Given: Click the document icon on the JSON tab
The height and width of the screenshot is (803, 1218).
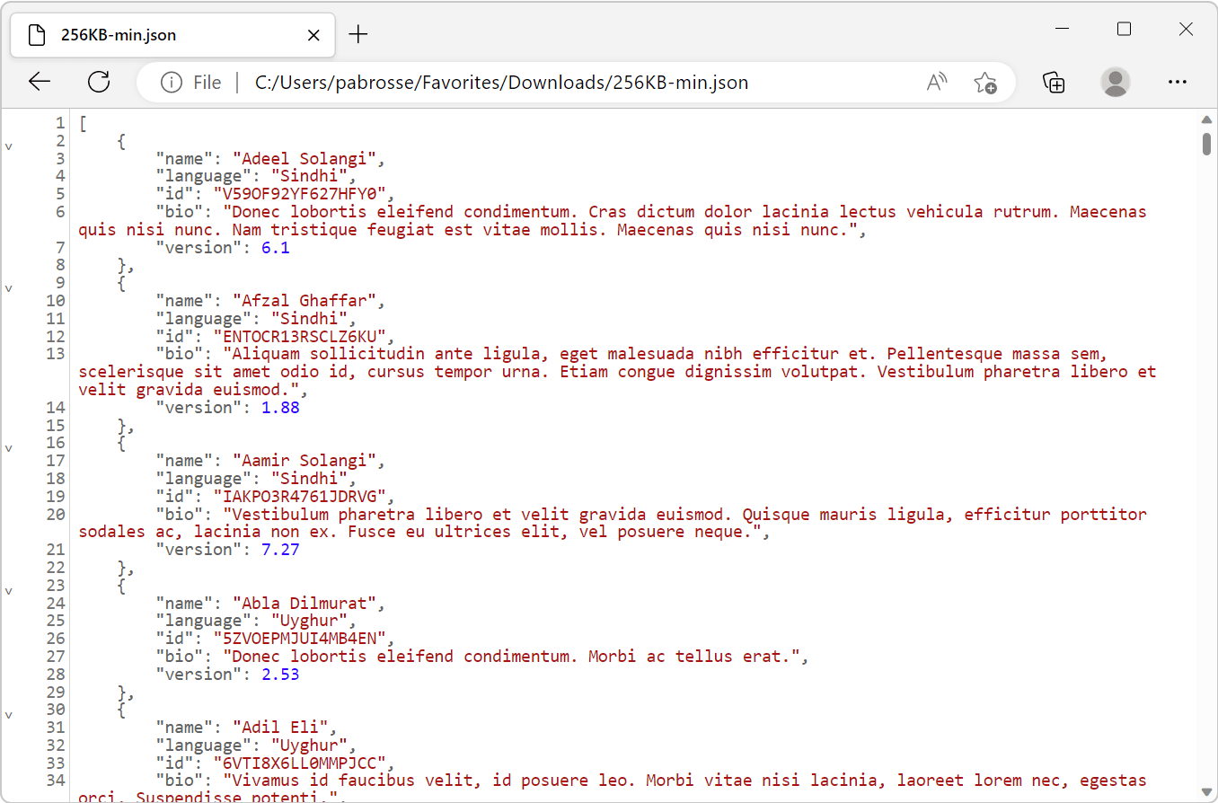Looking at the screenshot, I should (35, 34).
